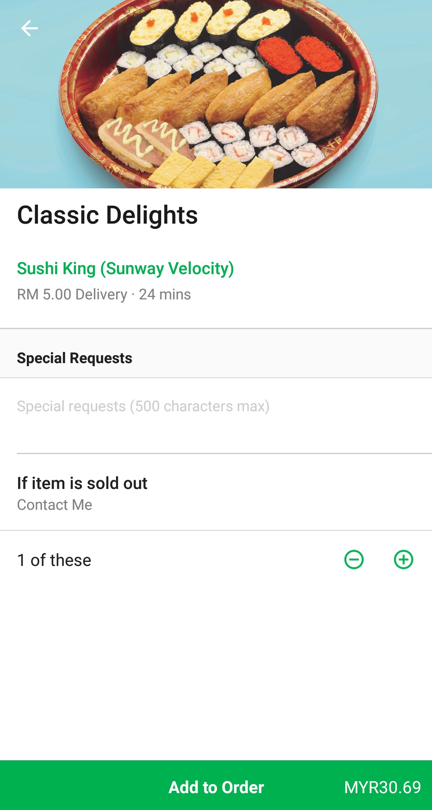Increase quantity with the plus icon
The width and height of the screenshot is (432, 810).
(404, 560)
